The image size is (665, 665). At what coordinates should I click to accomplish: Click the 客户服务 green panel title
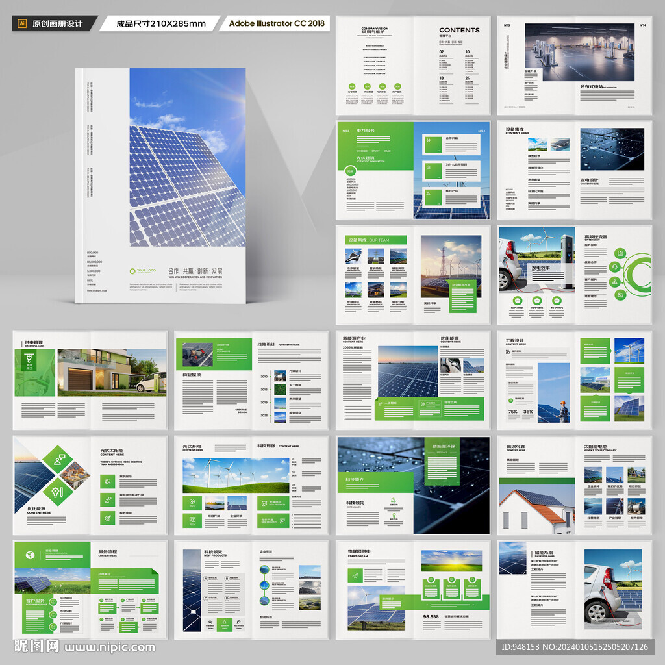[x=35, y=601]
